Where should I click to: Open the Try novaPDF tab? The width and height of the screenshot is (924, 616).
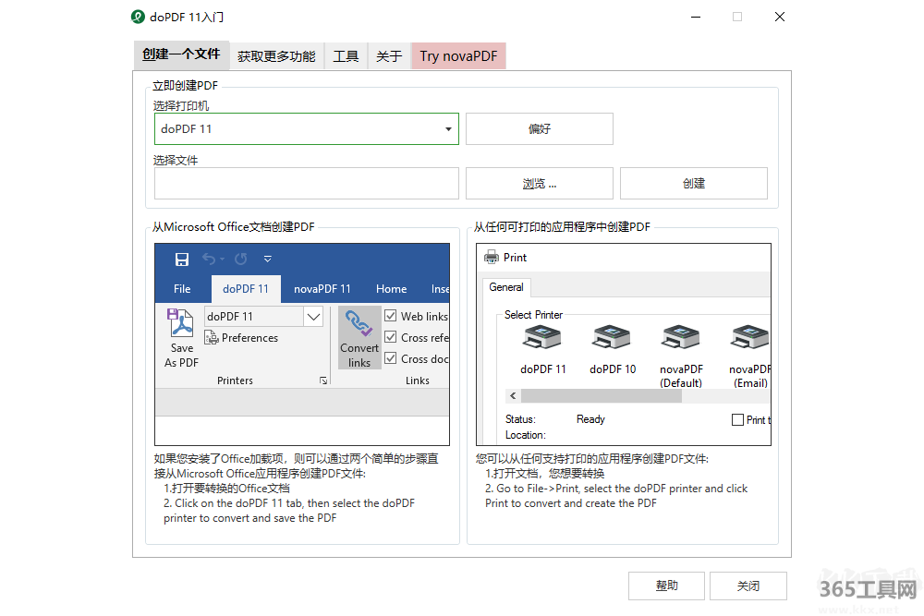[x=458, y=56]
